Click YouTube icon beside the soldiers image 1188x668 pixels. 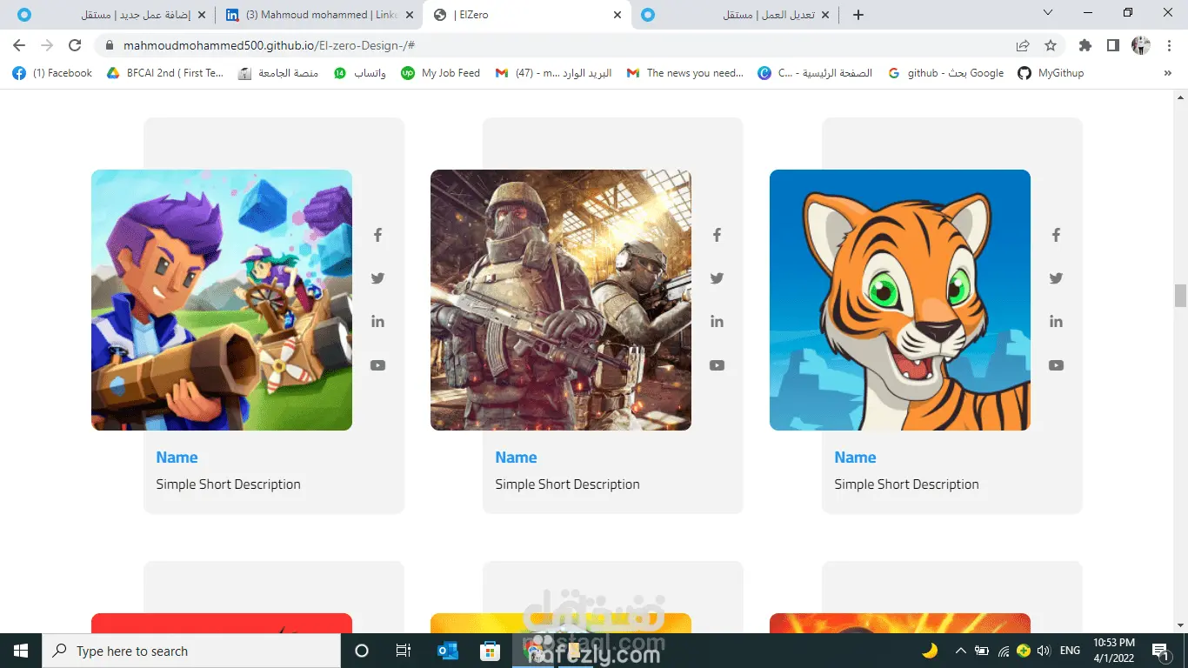pyautogui.click(x=717, y=365)
